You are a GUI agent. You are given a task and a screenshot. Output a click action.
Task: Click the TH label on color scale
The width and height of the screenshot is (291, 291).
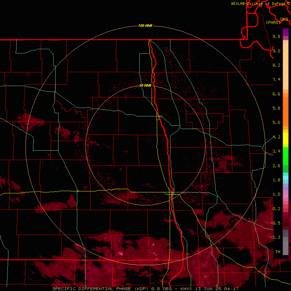278,252
